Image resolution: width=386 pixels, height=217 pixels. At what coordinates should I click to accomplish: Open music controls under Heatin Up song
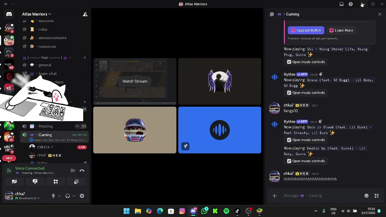(306, 161)
